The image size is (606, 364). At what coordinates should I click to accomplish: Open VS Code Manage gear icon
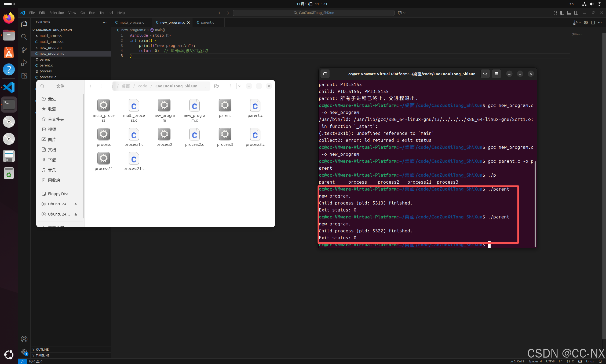[24, 352]
